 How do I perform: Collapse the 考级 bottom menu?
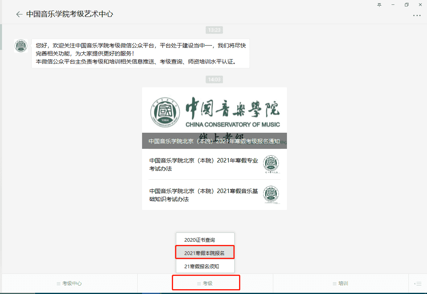206,284
